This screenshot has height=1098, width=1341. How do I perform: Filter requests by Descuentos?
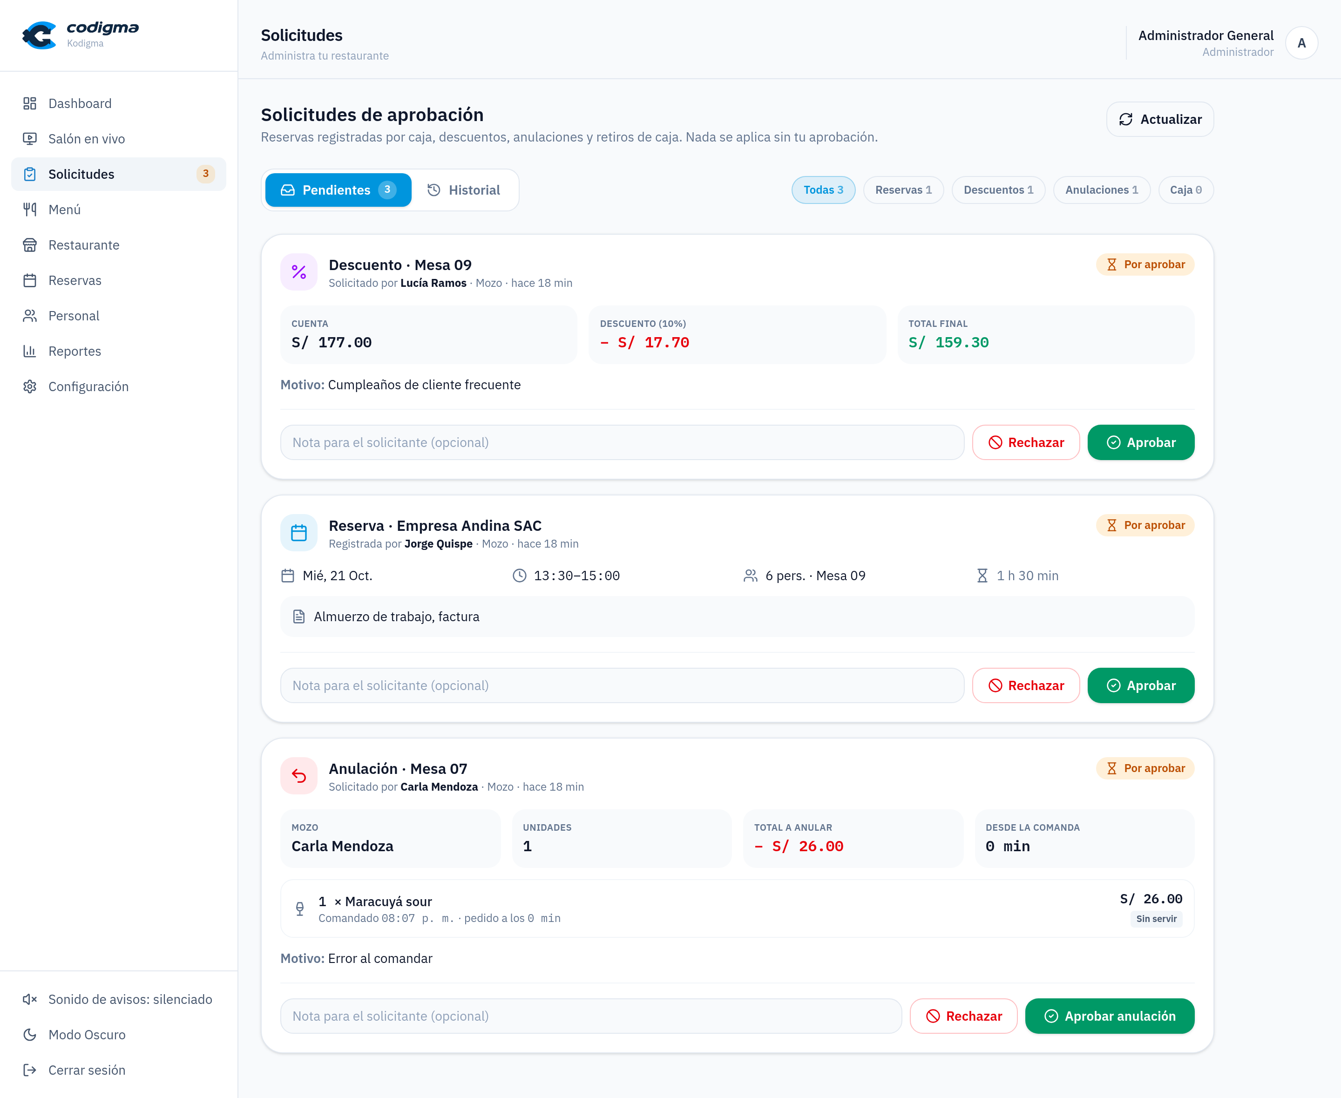pyautogui.click(x=998, y=190)
